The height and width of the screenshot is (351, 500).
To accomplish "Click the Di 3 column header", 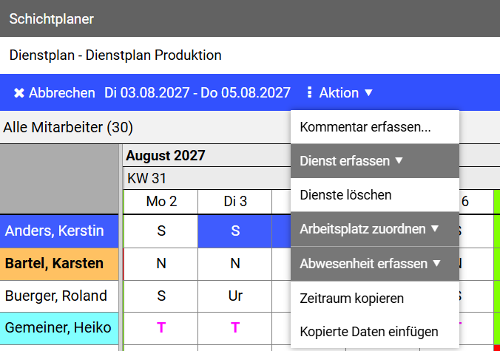I will (235, 202).
